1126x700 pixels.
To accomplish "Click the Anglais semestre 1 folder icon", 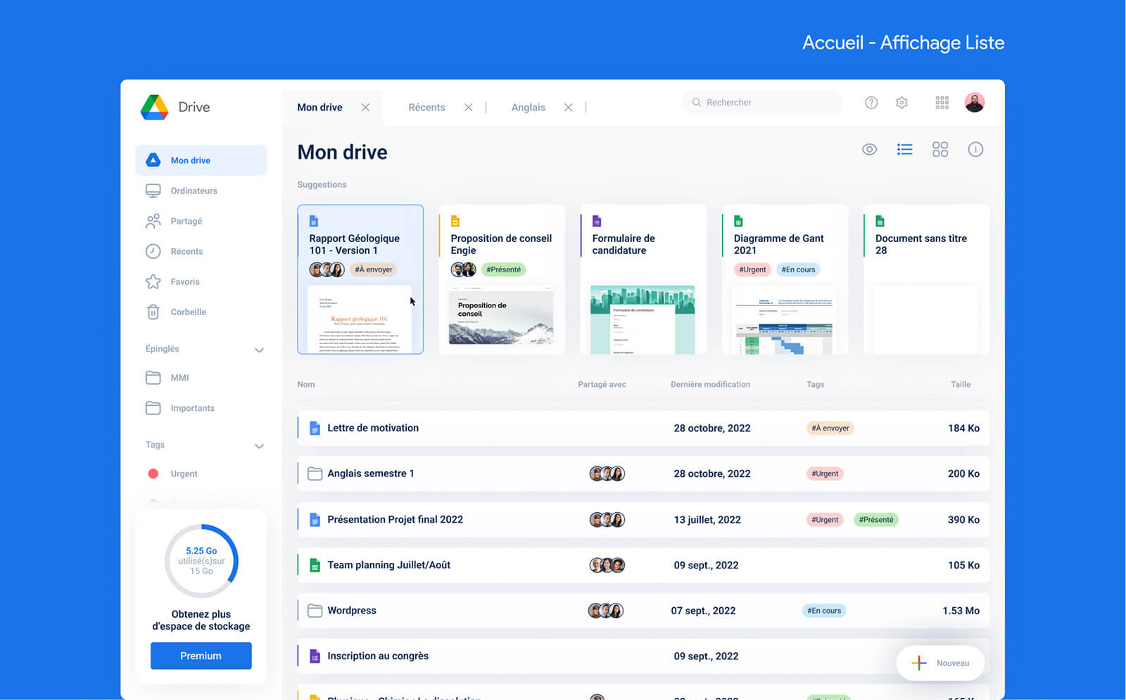I will (x=315, y=473).
